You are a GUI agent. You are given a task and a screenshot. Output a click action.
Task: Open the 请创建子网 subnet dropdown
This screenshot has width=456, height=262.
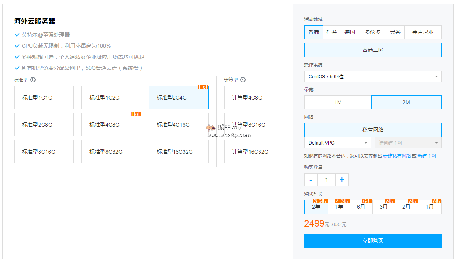point(408,143)
